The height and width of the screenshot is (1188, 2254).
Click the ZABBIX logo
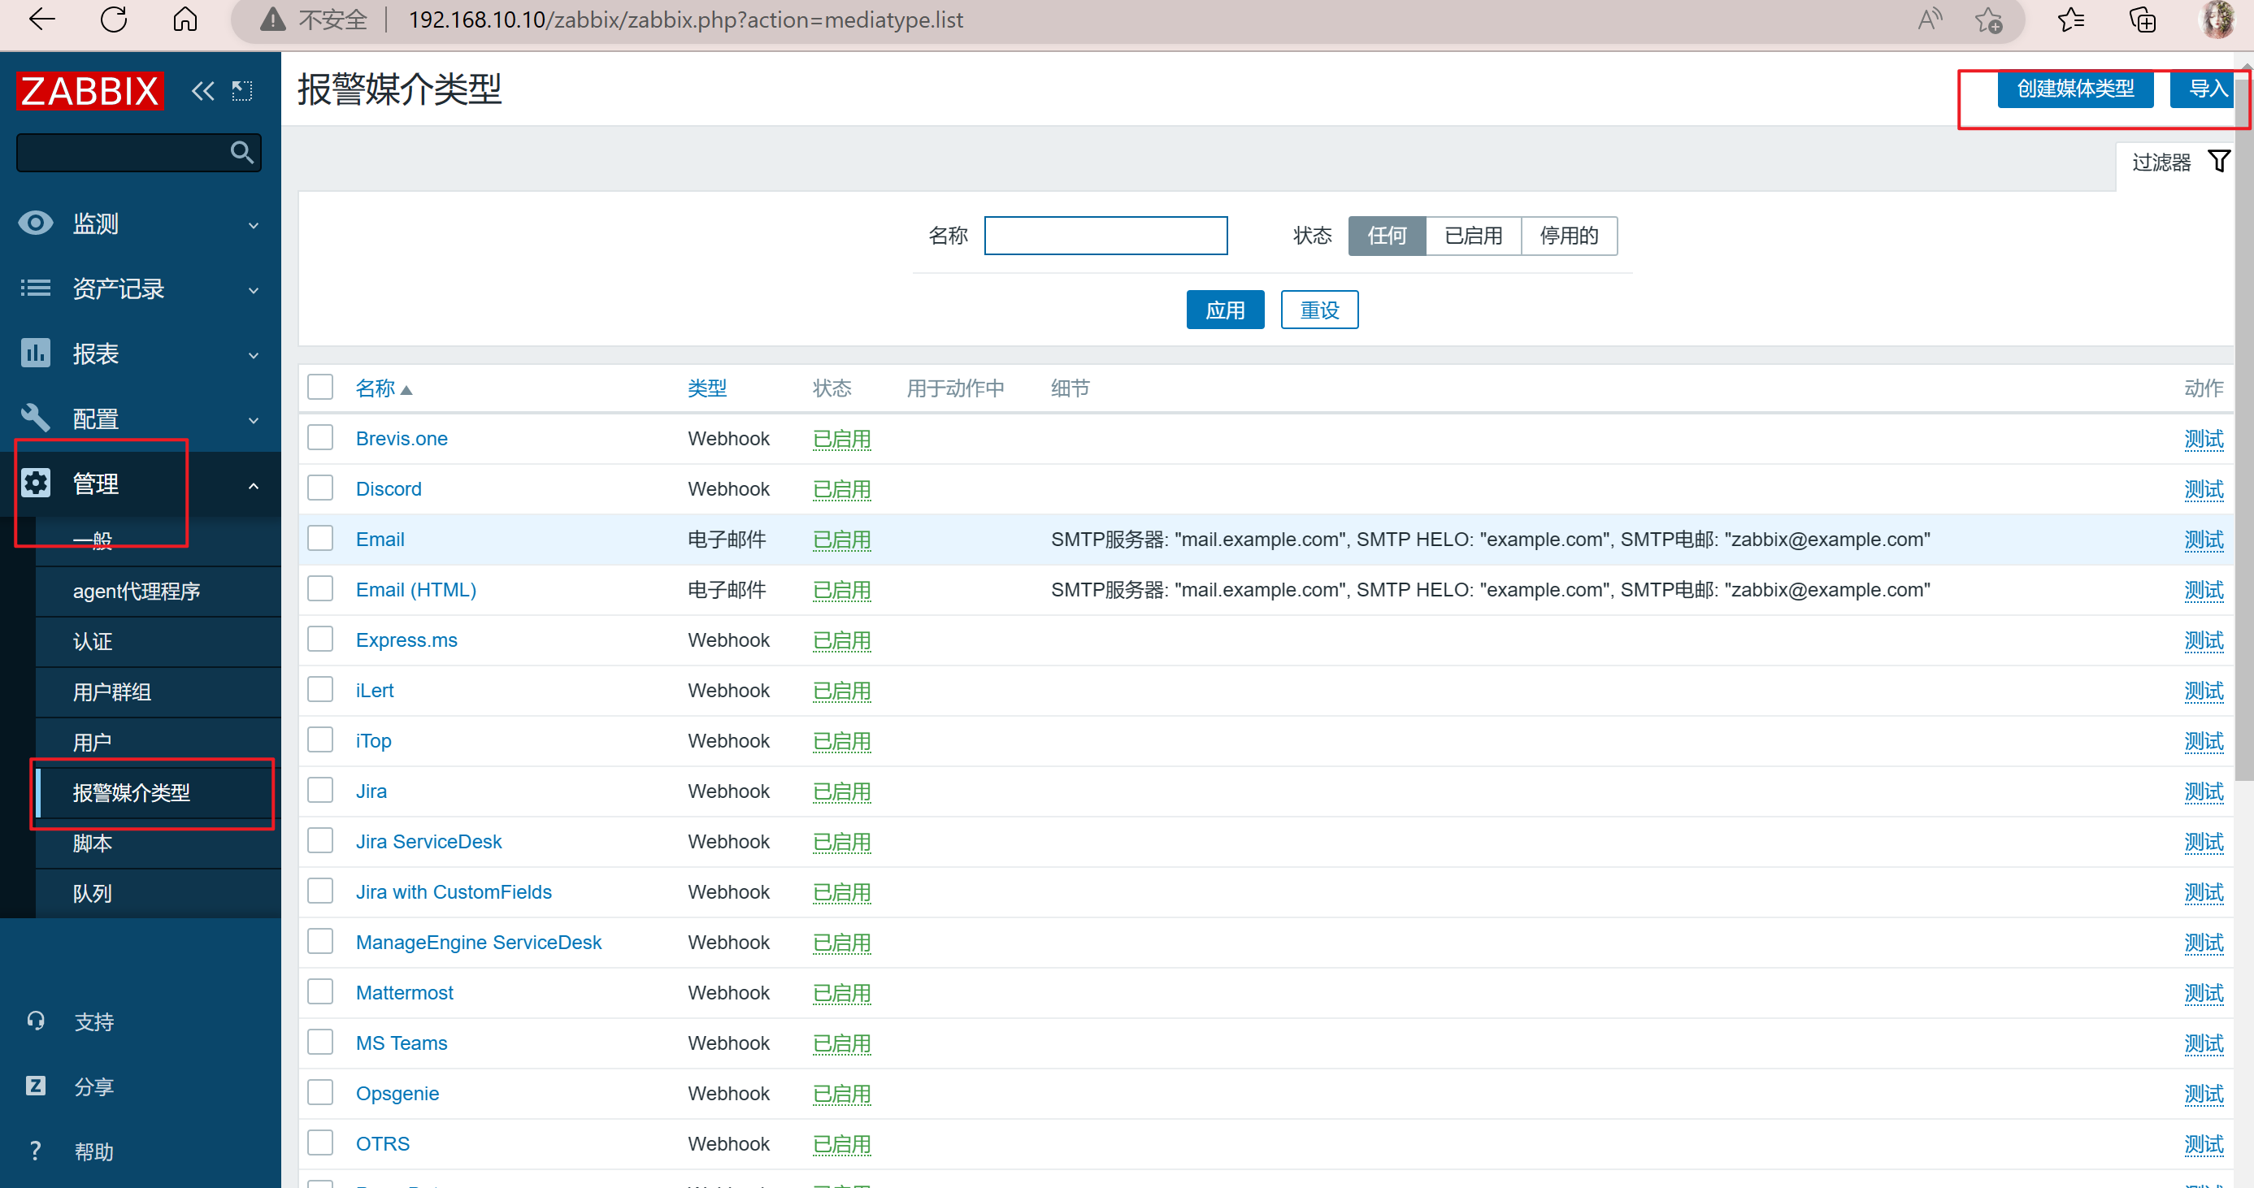(89, 91)
